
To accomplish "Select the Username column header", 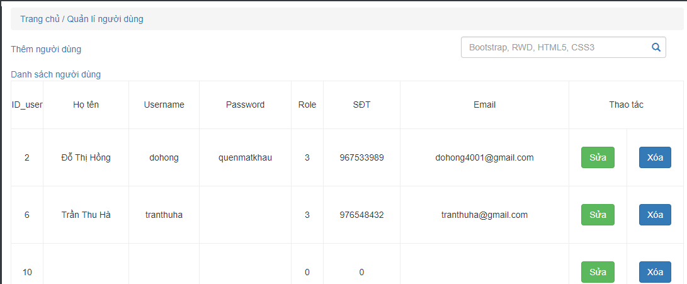I will (164, 105).
